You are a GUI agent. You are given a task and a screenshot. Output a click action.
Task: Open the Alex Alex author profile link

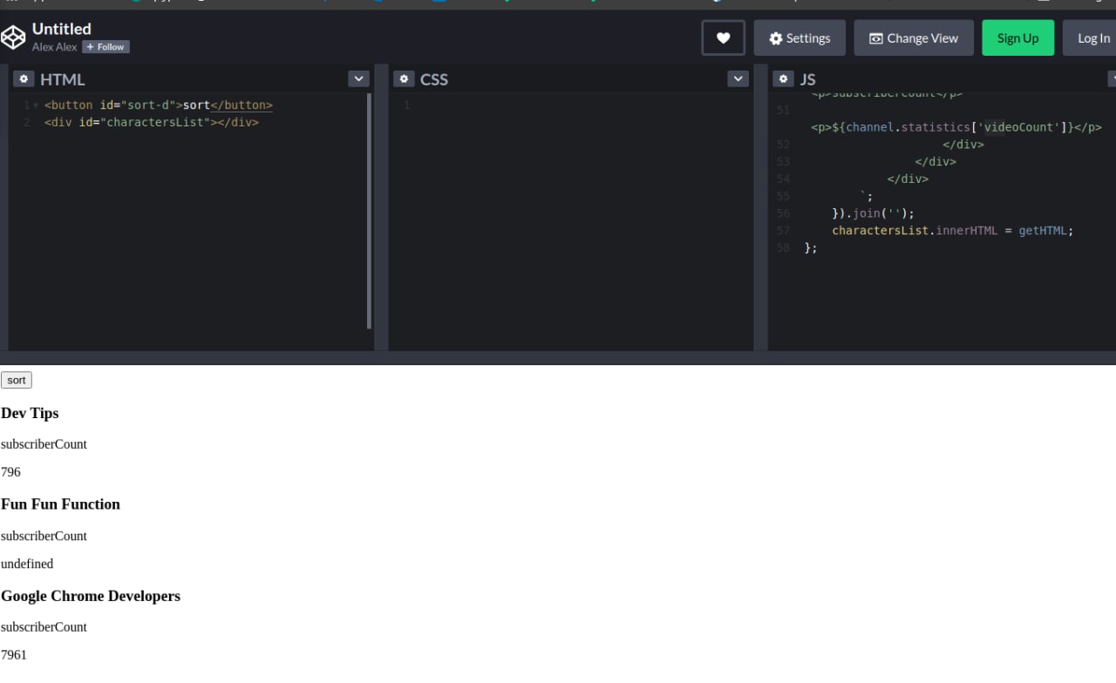click(54, 47)
